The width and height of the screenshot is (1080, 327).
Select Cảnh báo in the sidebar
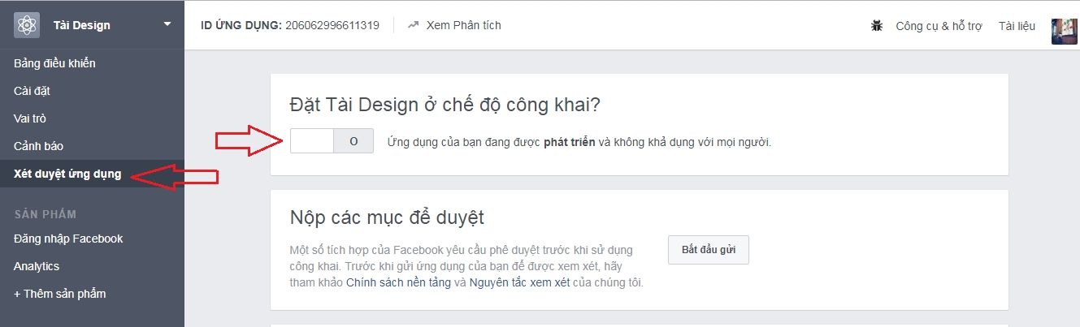coord(38,146)
